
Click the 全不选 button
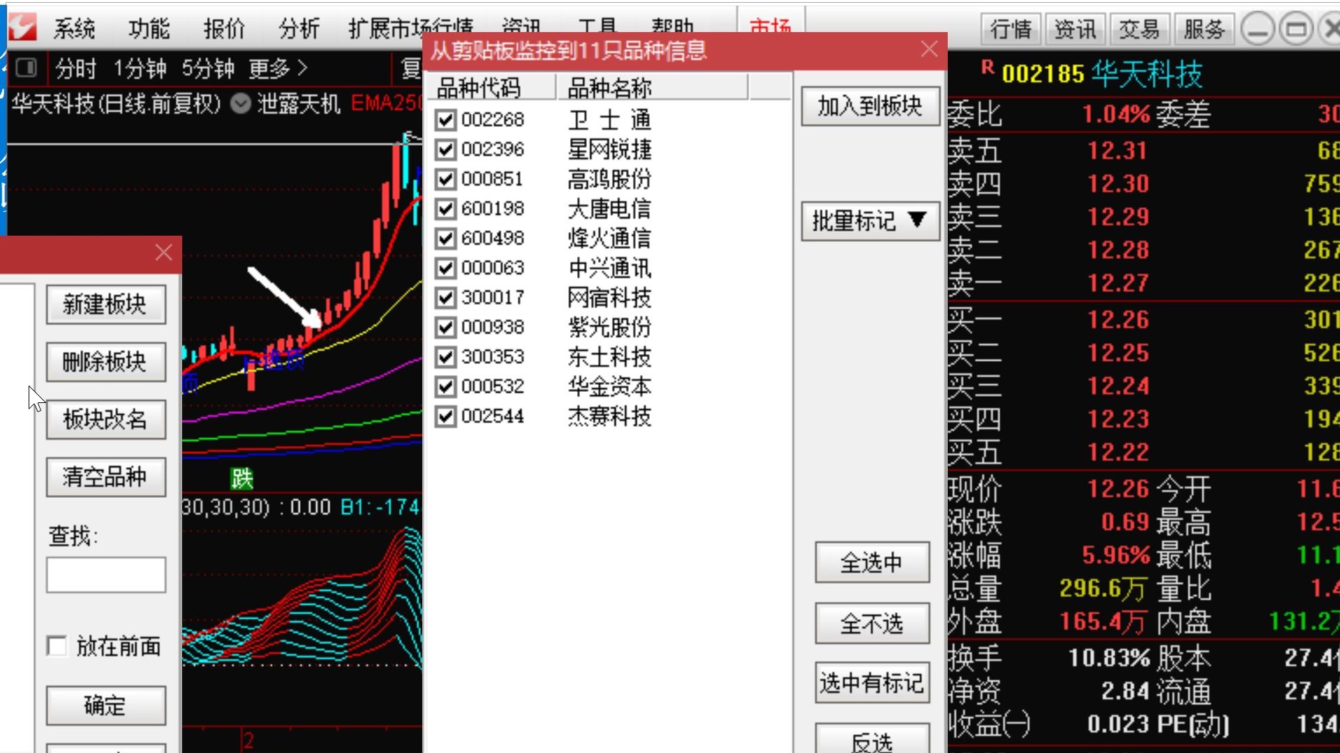(872, 623)
